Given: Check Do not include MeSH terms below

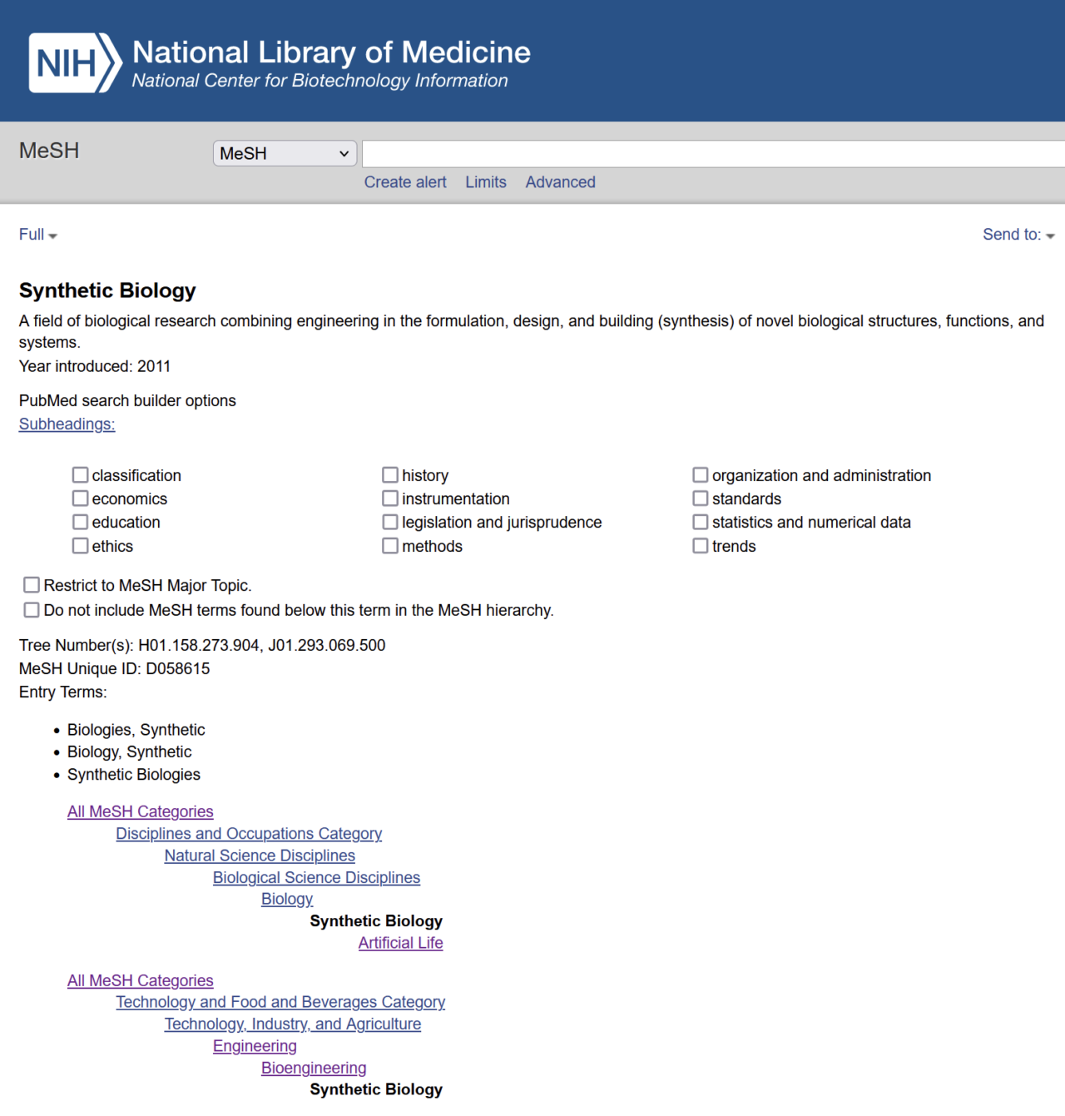Looking at the screenshot, I should pos(32,610).
